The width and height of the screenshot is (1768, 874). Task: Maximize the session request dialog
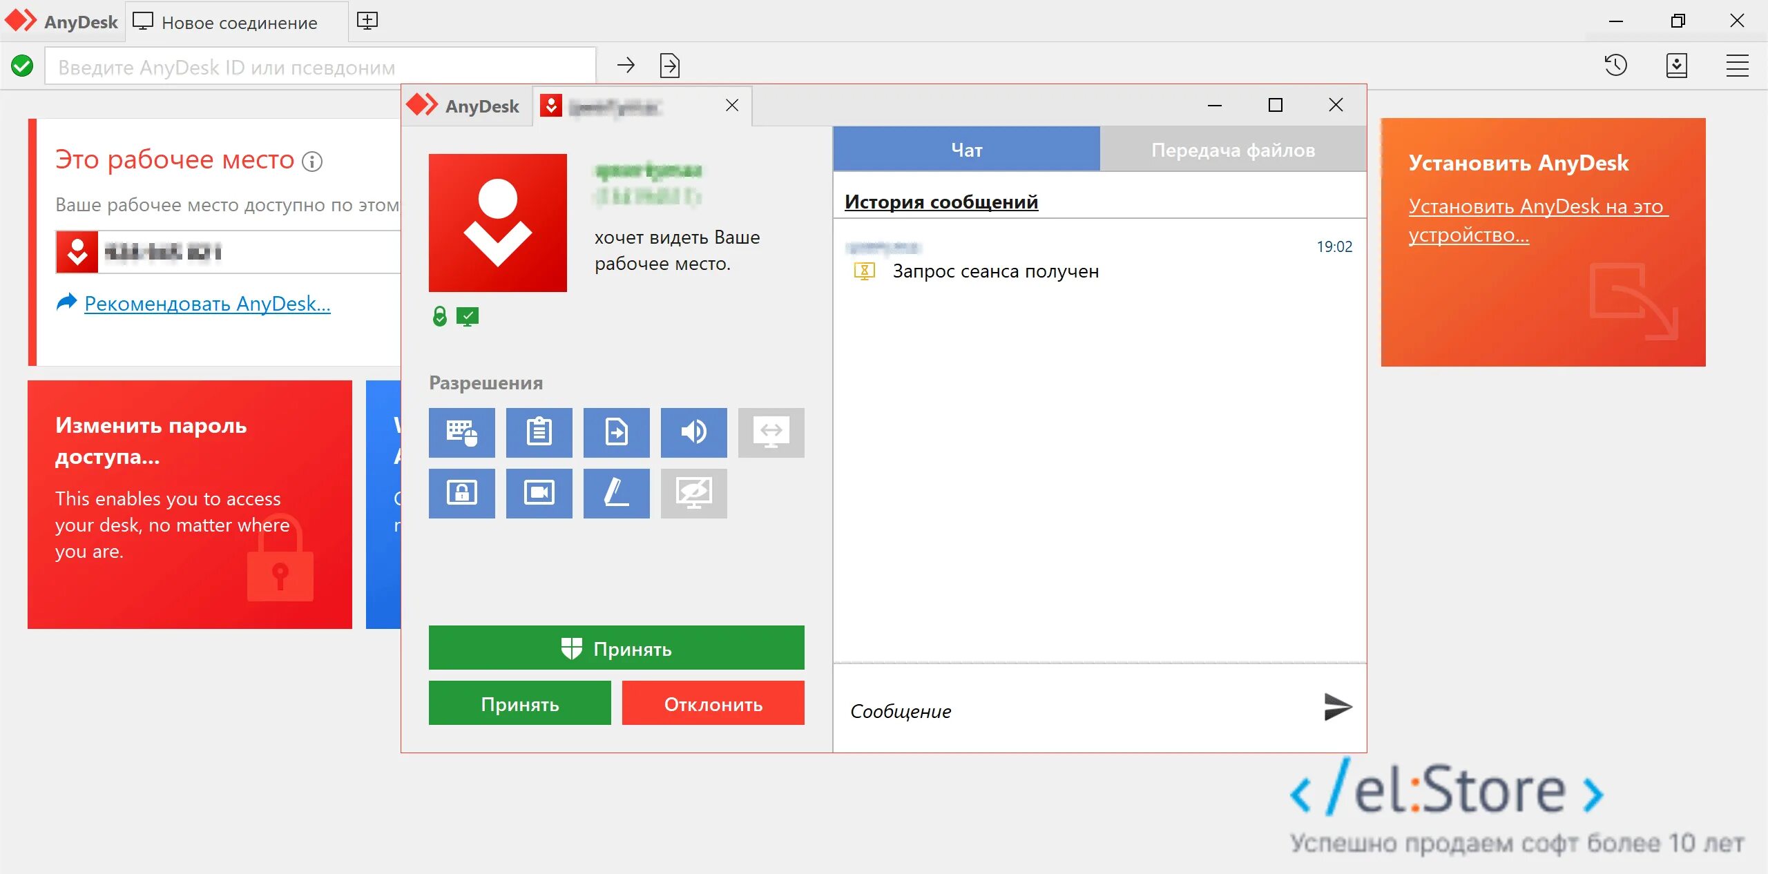click(x=1275, y=105)
